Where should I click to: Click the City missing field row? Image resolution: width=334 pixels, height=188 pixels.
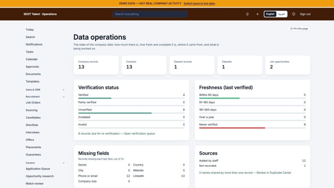point(104,170)
